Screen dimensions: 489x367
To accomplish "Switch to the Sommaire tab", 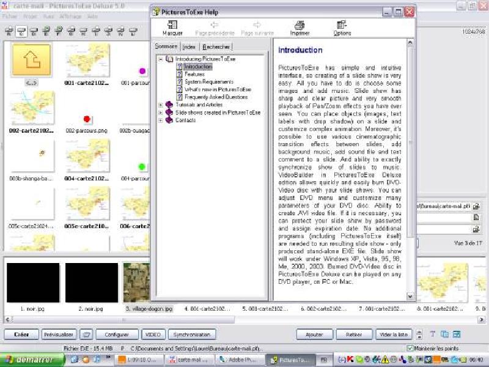I will pyautogui.click(x=166, y=46).
